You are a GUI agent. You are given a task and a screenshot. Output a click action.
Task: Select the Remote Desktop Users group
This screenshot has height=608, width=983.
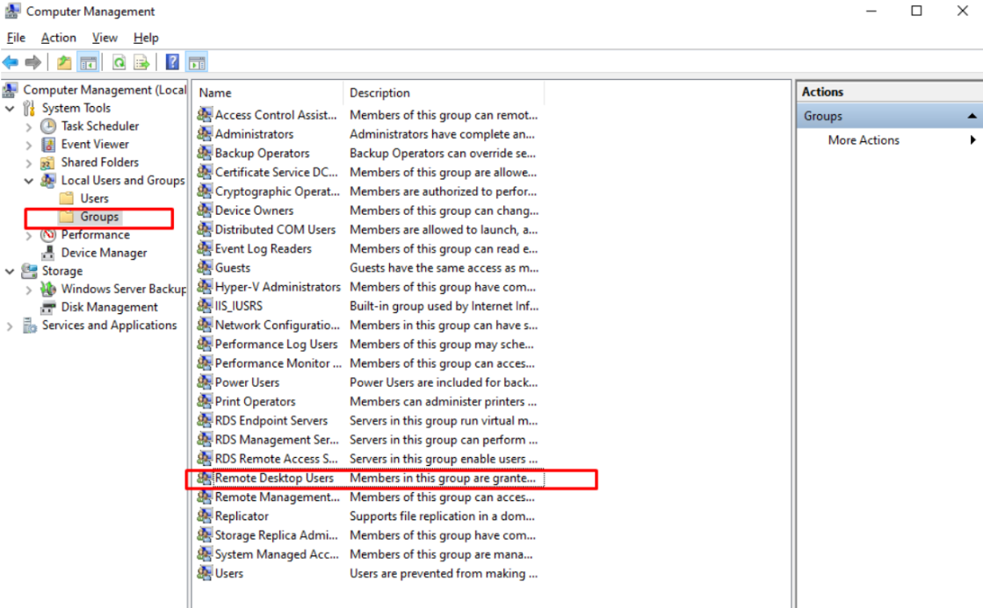(x=271, y=478)
